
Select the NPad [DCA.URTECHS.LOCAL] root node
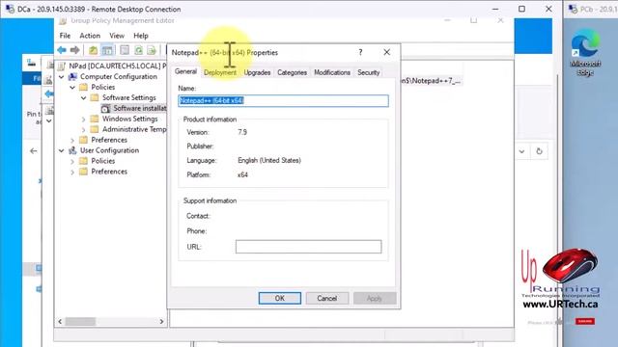tap(118, 67)
